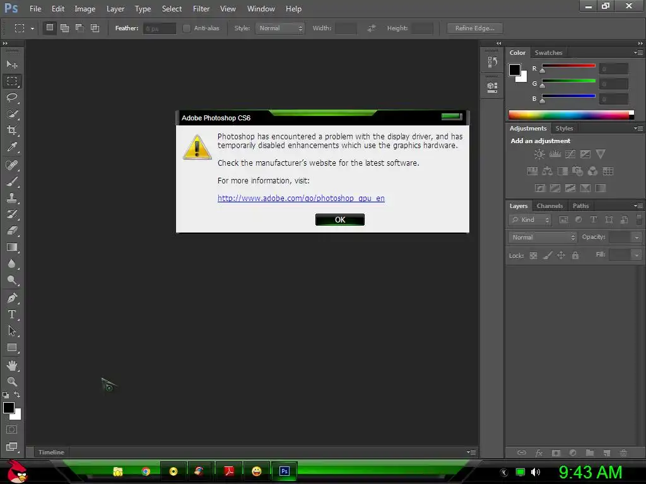Open the Opacity dropdown arrow
646x484 pixels.
click(637, 238)
